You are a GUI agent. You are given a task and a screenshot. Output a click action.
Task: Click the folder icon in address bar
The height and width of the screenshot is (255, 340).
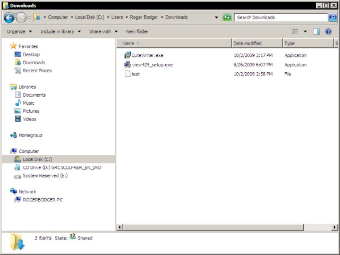click(37, 17)
